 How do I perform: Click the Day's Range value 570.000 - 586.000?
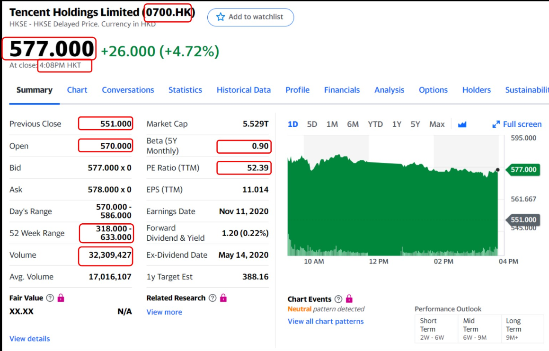click(114, 211)
